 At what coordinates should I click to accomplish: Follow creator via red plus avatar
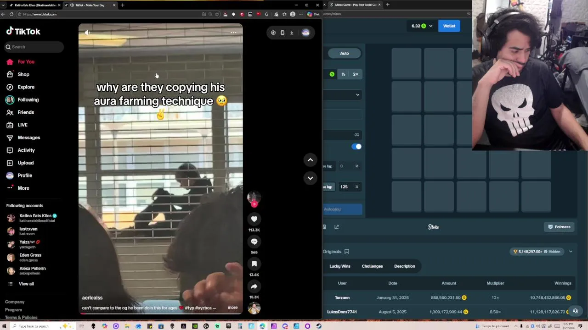coord(254,204)
